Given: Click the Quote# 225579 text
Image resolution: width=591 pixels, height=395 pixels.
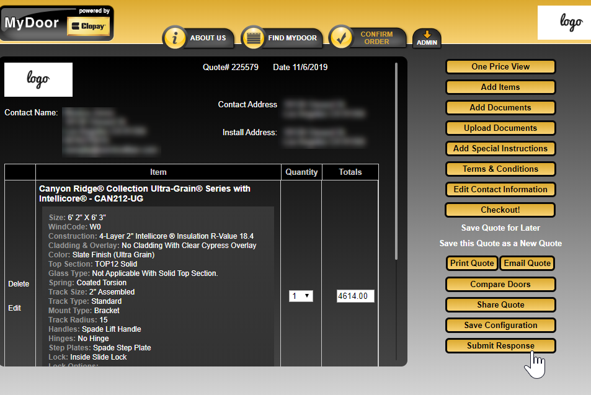Looking at the screenshot, I should point(230,67).
